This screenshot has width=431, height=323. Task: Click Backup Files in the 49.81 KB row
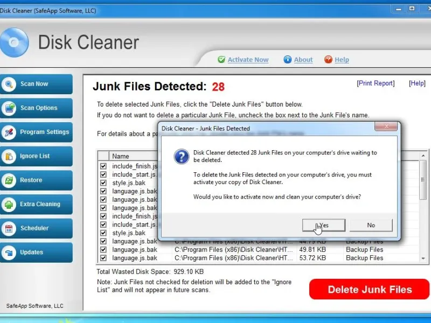[x=365, y=250]
